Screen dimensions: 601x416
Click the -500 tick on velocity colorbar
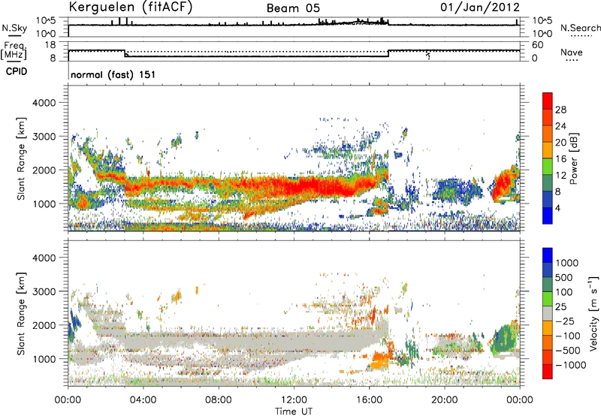[567, 350]
